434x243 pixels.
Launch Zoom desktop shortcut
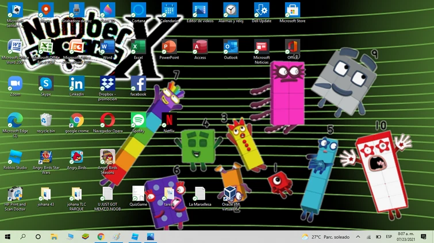pyautogui.click(x=15, y=84)
